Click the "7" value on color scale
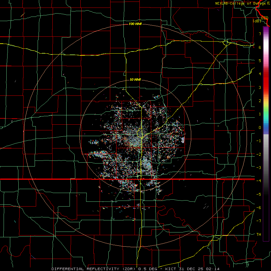 260,34
